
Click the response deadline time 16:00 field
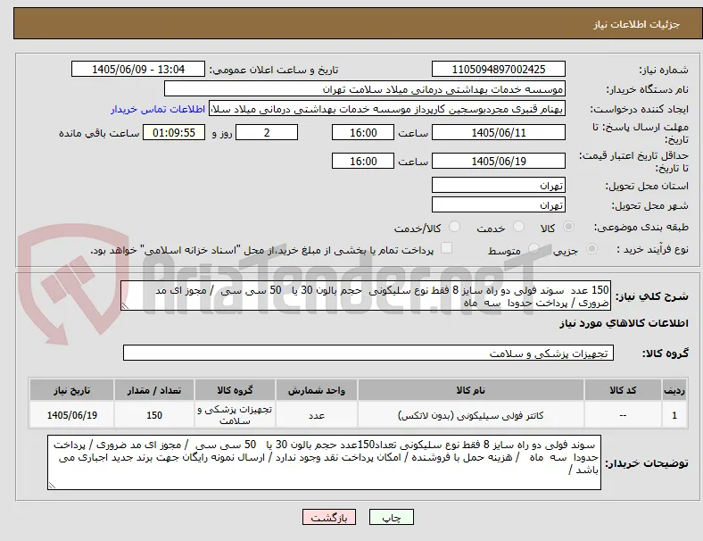363,132
